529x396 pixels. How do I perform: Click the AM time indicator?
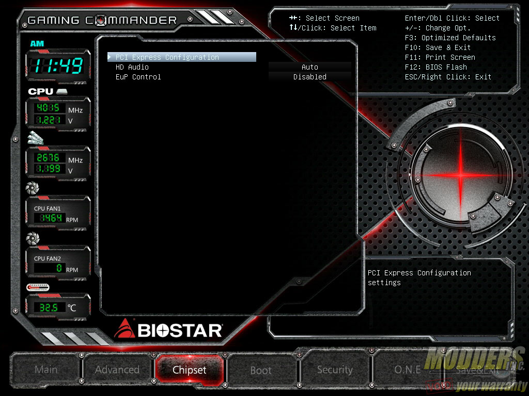pos(37,43)
